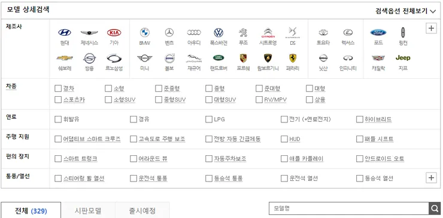Image resolution: width=443 pixels, height=218 pixels.
Task: Click the magnifier search button
Action: click(434, 208)
